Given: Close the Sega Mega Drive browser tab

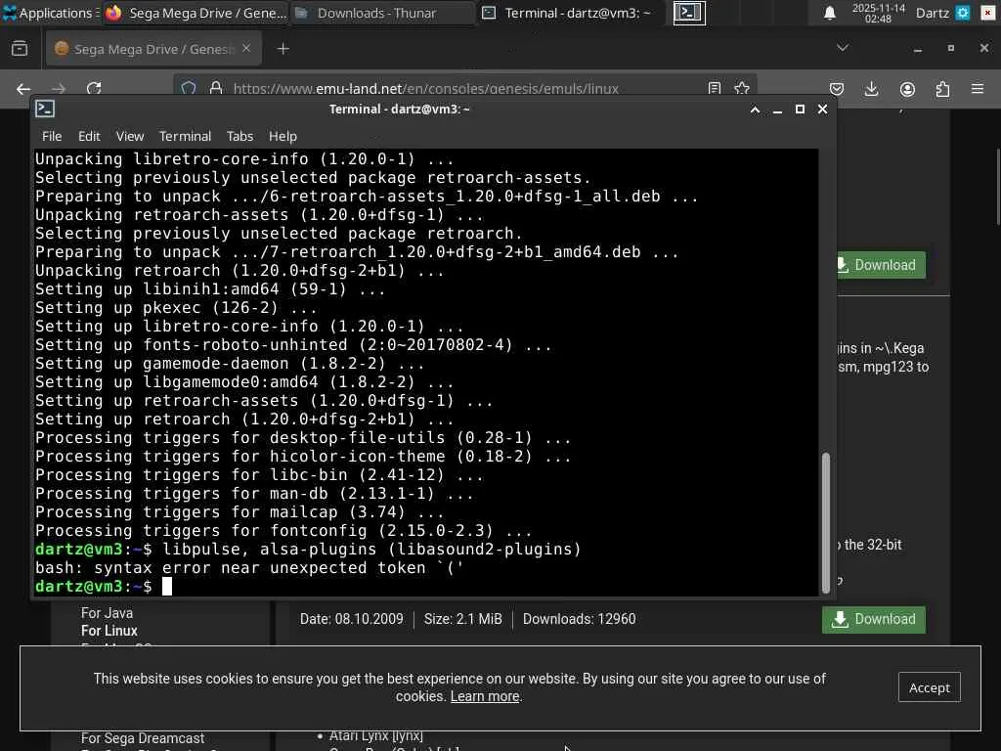Looking at the screenshot, I should click(x=245, y=49).
